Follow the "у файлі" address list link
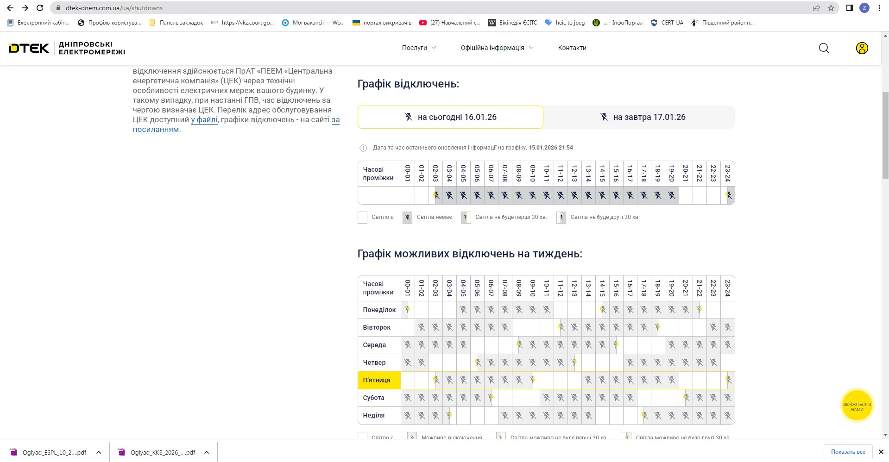This screenshot has width=889, height=462. [x=204, y=119]
